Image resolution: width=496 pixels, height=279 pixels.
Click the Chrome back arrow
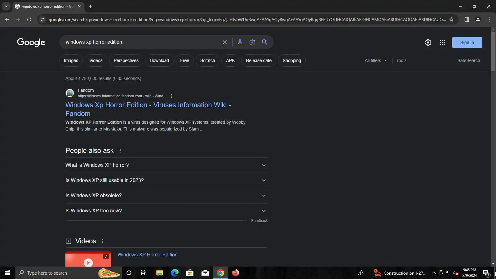coord(7,20)
